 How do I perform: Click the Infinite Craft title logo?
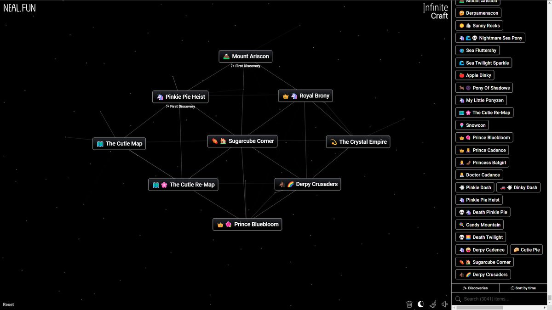[x=436, y=11]
